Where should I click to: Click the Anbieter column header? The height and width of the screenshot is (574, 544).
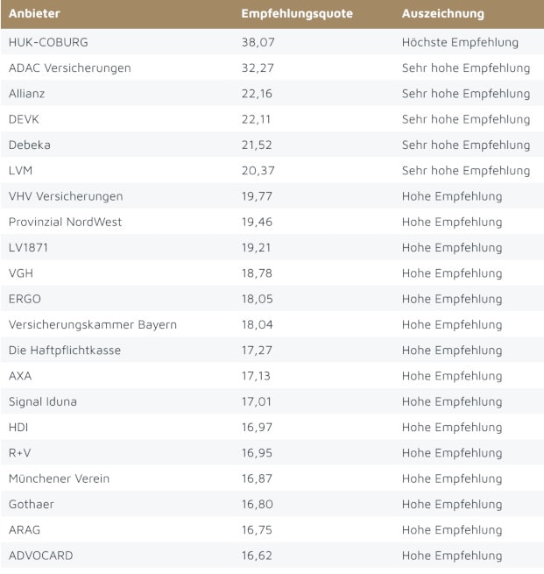click(x=33, y=14)
